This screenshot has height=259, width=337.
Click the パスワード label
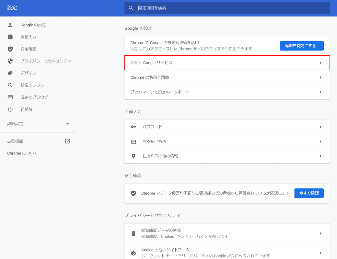click(x=152, y=127)
